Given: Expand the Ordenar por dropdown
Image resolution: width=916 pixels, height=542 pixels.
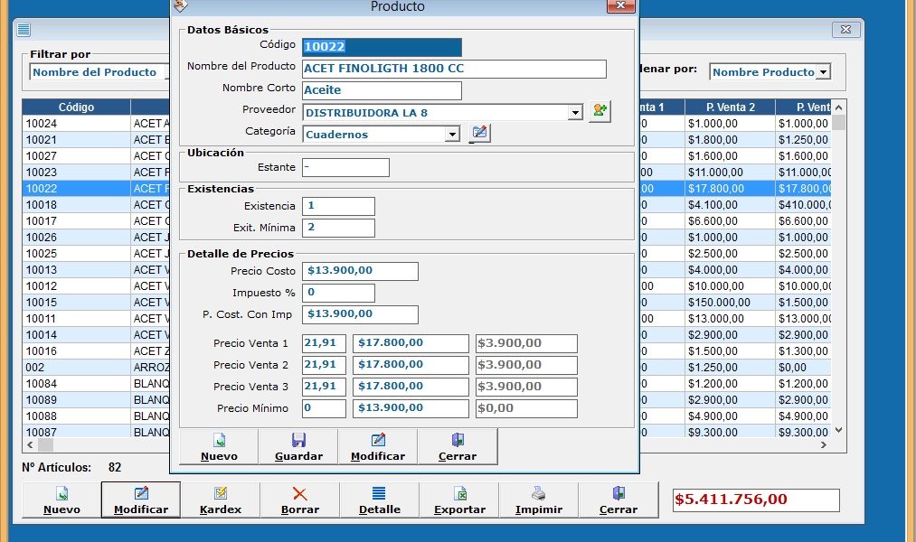Looking at the screenshot, I should point(823,72).
